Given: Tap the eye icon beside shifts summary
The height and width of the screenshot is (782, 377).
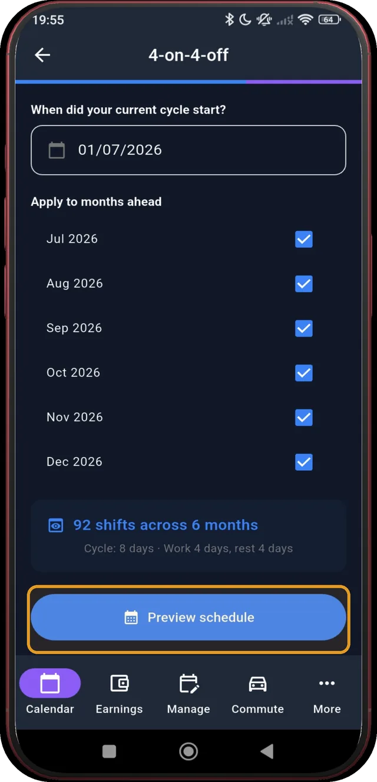Looking at the screenshot, I should 55,526.
